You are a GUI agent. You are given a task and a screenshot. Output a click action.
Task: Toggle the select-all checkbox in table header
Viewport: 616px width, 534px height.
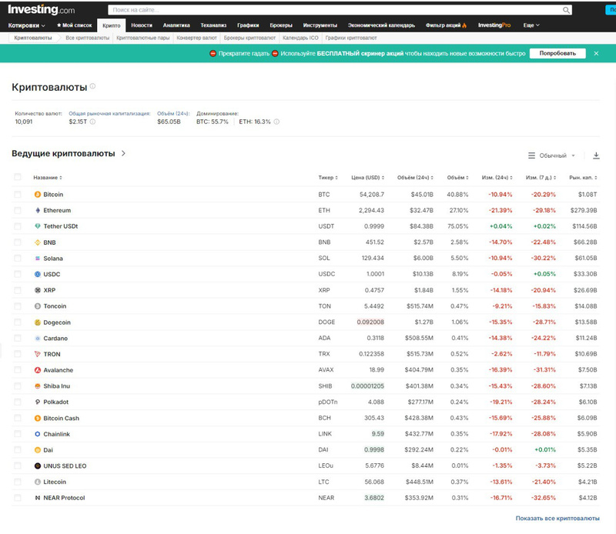tap(18, 177)
